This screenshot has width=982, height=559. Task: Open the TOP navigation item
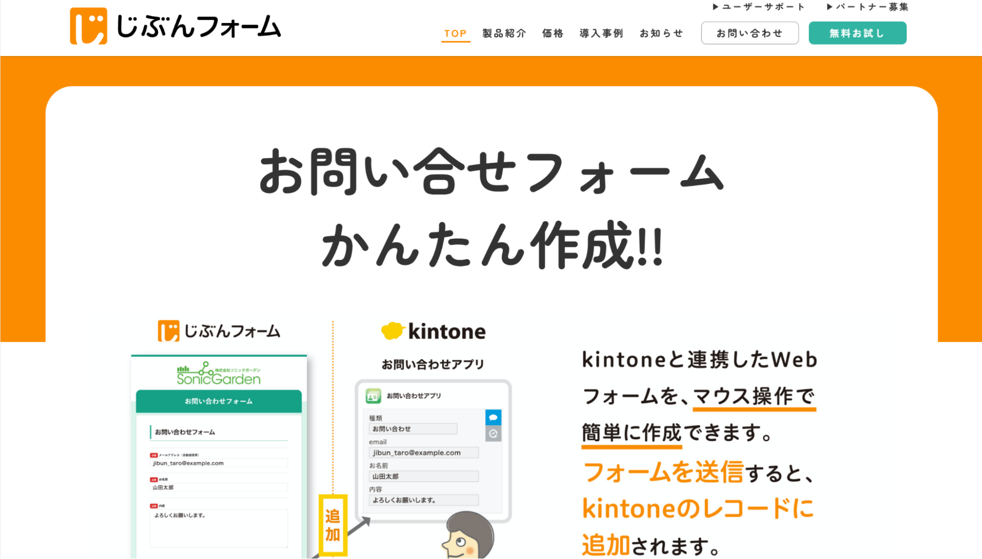point(455,33)
